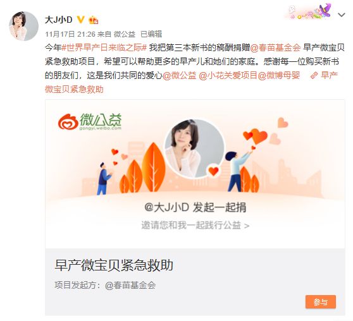Open the 早产微宝贝紧急救助 project title
The width and height of the screenshot is (353, 321).
pyautogui.click(x=114, y=265)
